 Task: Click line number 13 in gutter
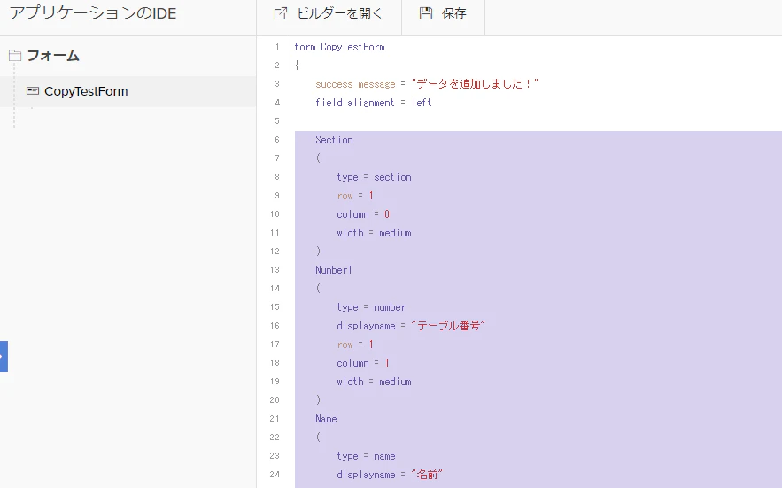click(275, 270)
